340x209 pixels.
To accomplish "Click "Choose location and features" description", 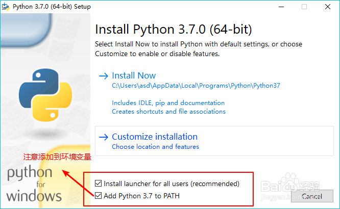I will (155, 147).
